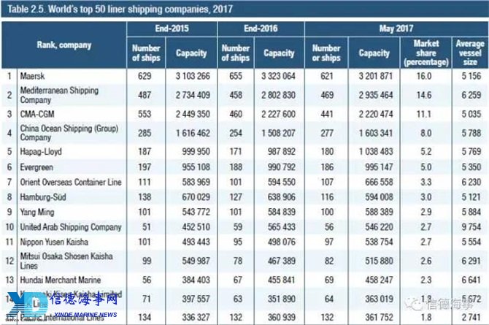Click Mediterranean Shipping vessel size '6 259'
Image resolution: width=489 pixels, height=325 pixels.
pyautogui.click(x=471, y=95)
